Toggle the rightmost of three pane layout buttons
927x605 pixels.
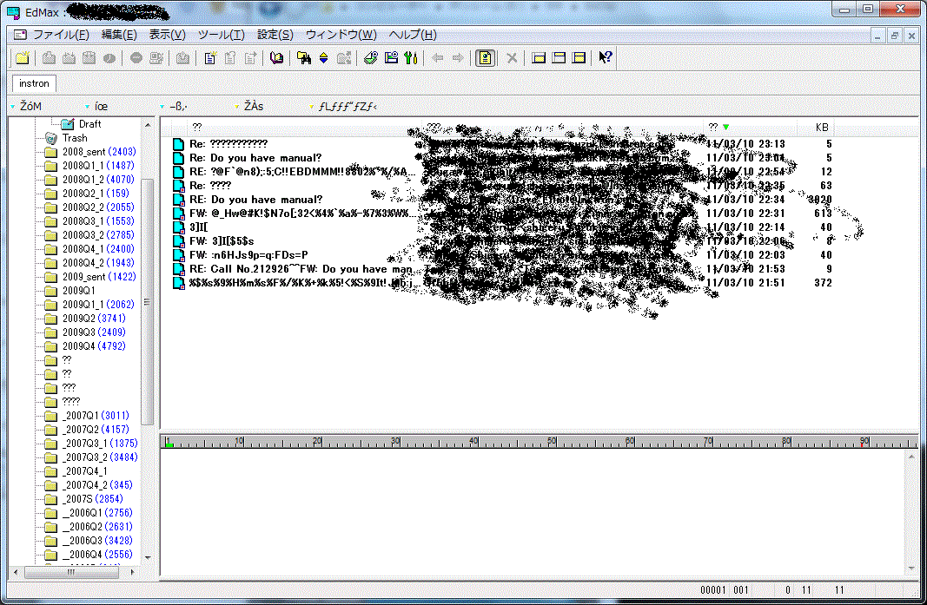pyautogui.click(x=579, y=58)
